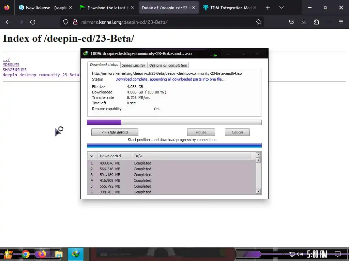Open the Firefox downloads panel
This screenshot has height=261, width=349.
tap(304, 22)
